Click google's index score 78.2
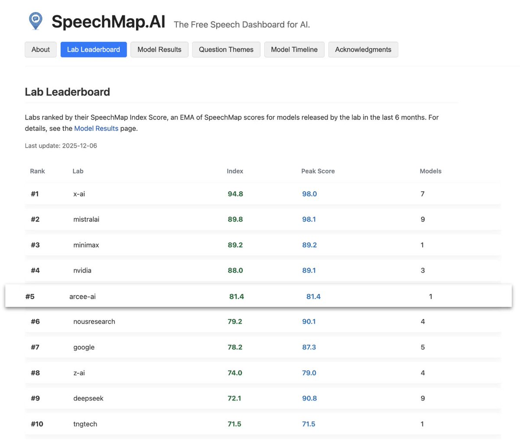 point(235,347)
